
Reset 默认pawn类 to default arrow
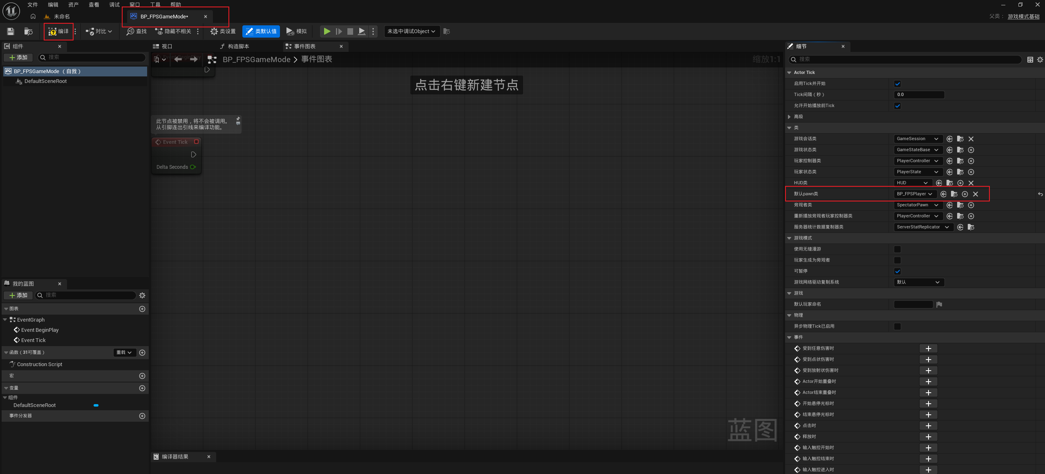(x=1040, y=194)
